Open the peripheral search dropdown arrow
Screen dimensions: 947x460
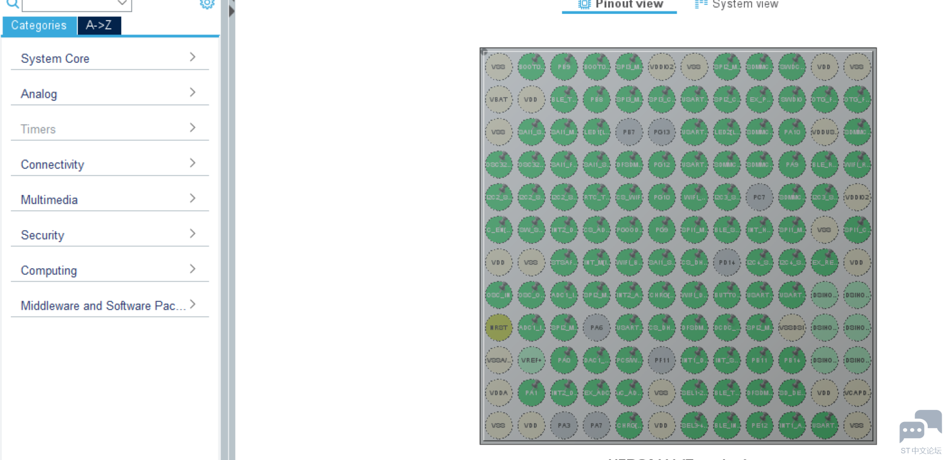pyautogui.click(x=122, y=4)
